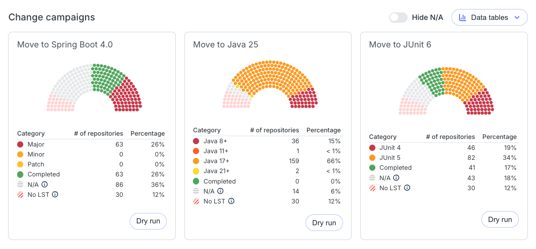
Task: Click the 19% percentage for JUnit 4
Action: [x=510, y=148]
